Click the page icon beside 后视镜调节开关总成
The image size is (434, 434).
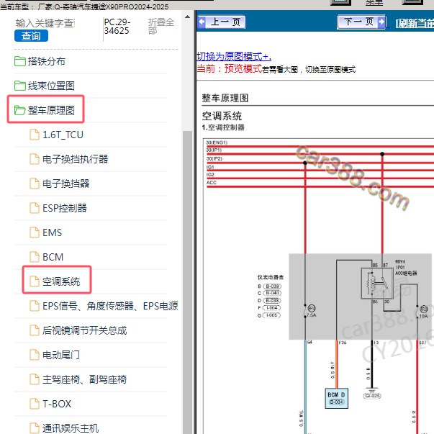click(35, 330)
